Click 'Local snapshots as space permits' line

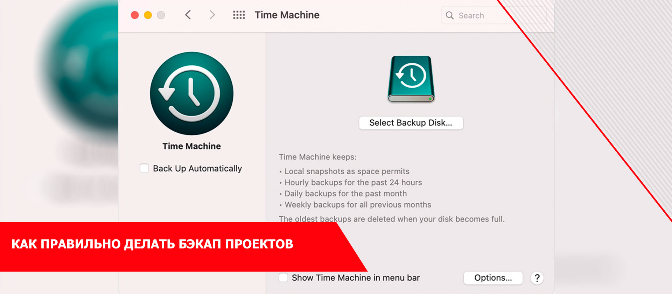(x=347, y=171)
